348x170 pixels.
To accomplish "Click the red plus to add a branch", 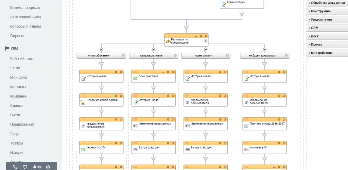I will pos(205,41).
